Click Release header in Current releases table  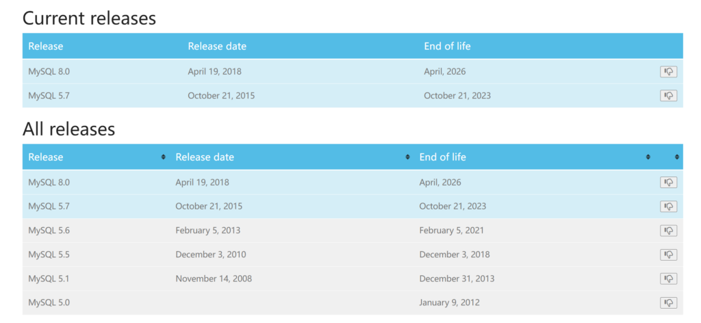(46, 46)
